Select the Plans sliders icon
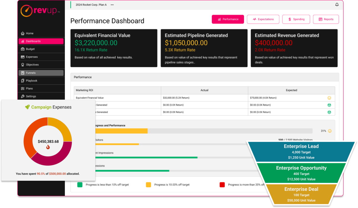Image resolution: width=358 pixels, height=208 pixels. (x=23, y=88)
